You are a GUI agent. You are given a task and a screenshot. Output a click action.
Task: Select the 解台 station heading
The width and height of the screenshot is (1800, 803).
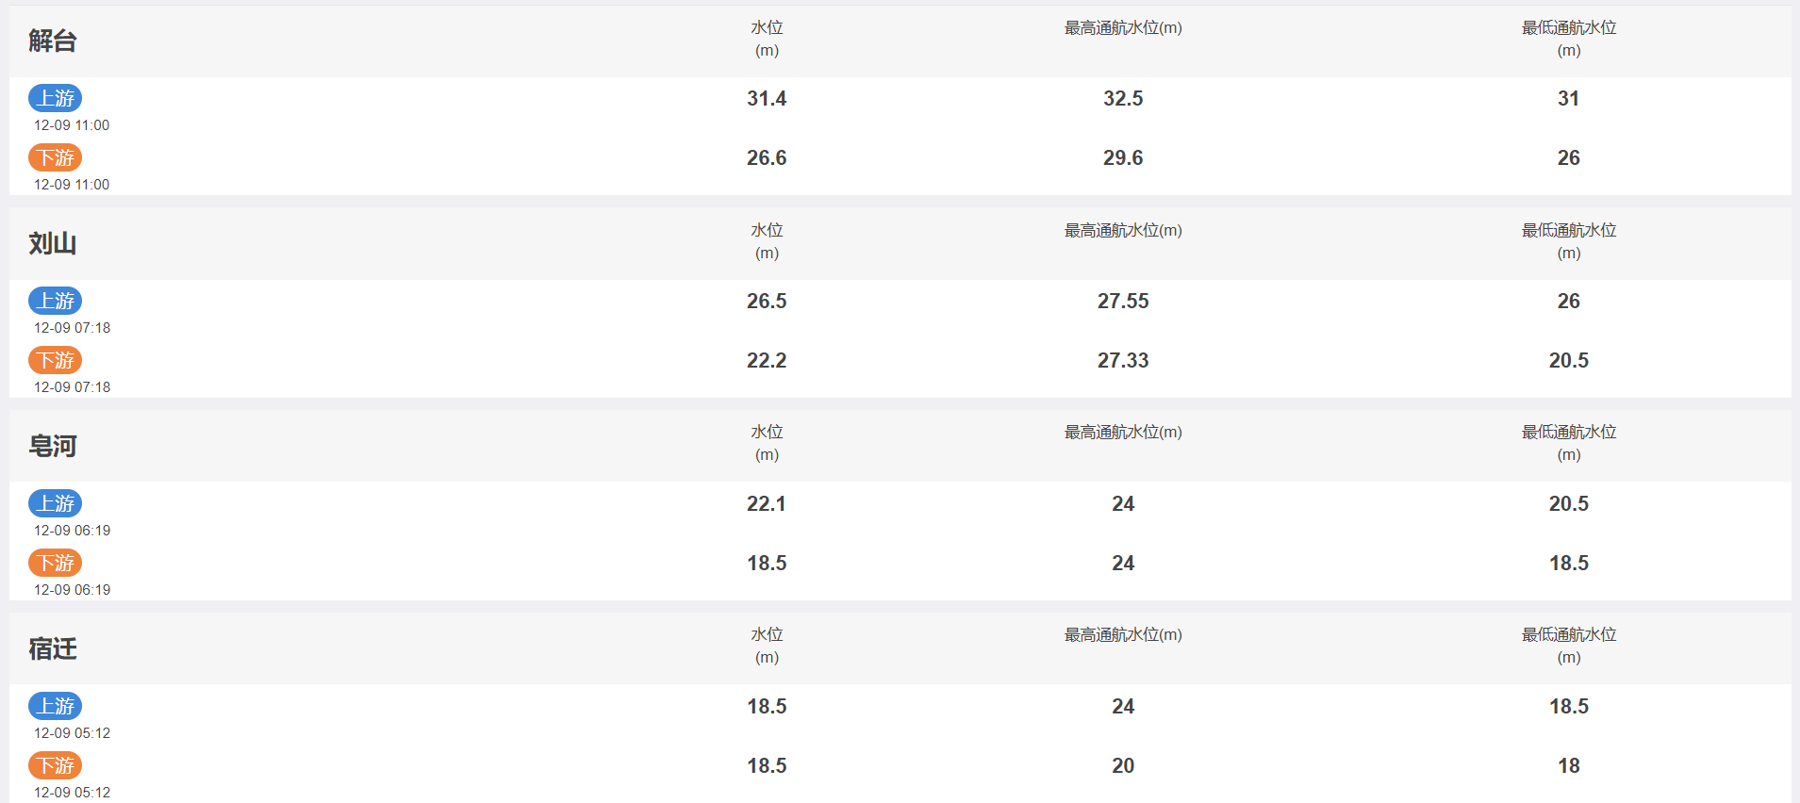[53, 41]
